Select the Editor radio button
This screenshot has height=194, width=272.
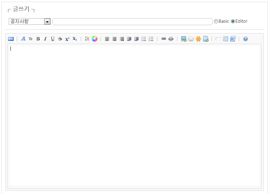233,21
